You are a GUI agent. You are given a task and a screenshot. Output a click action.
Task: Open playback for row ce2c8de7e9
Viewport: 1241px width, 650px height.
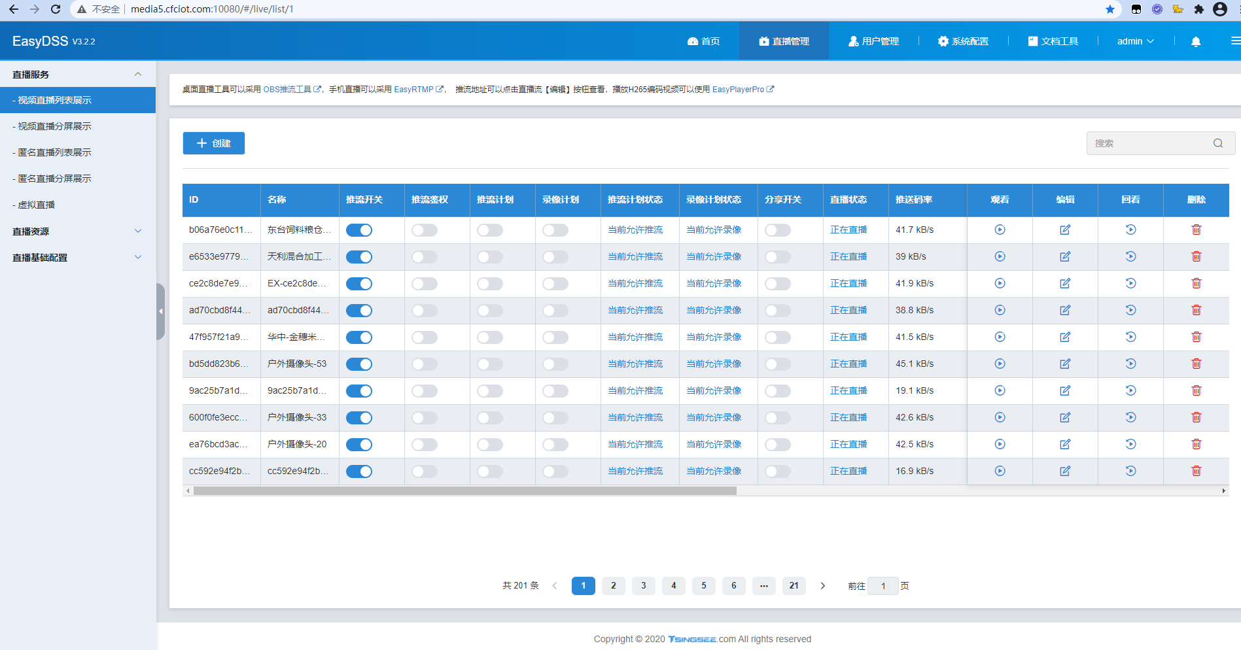pos(1130,283)
